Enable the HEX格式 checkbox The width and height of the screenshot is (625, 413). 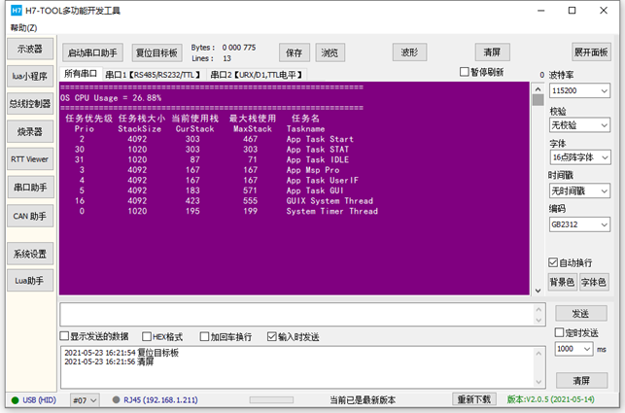(147, 337)
